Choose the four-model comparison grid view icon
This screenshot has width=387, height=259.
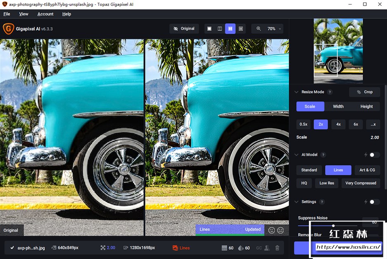tap(241, 29)
